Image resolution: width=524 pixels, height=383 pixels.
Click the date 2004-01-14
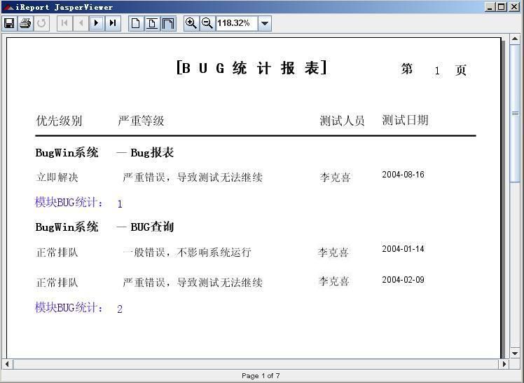pos(403,249)
